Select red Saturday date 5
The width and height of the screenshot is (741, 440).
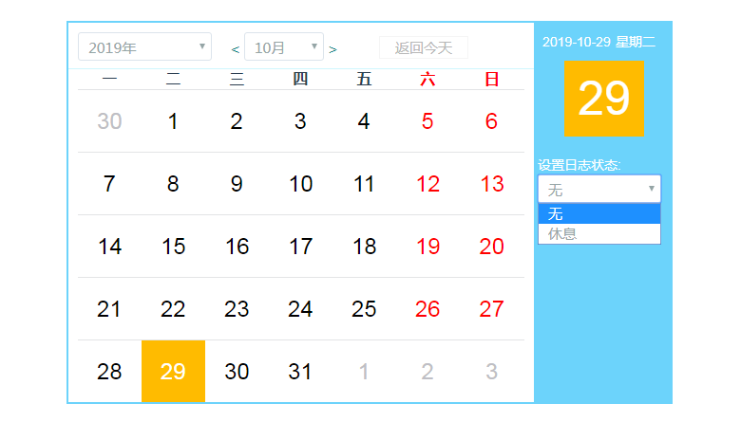[x=427, y=121]
